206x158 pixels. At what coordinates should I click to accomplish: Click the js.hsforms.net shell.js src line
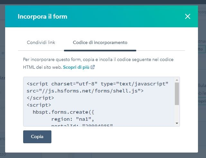coord(85,91)
